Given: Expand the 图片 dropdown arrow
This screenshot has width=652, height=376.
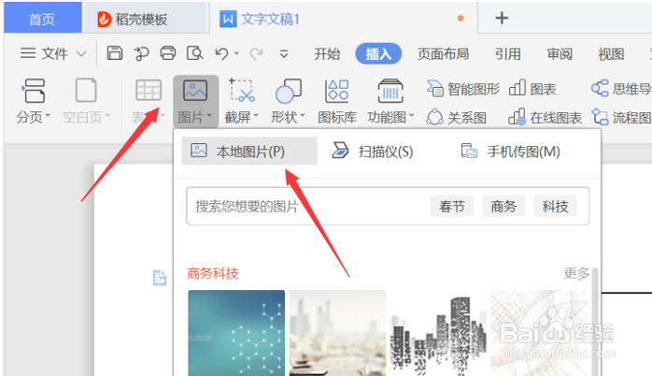Looking at the screenshot, I should tap(208, 115).
